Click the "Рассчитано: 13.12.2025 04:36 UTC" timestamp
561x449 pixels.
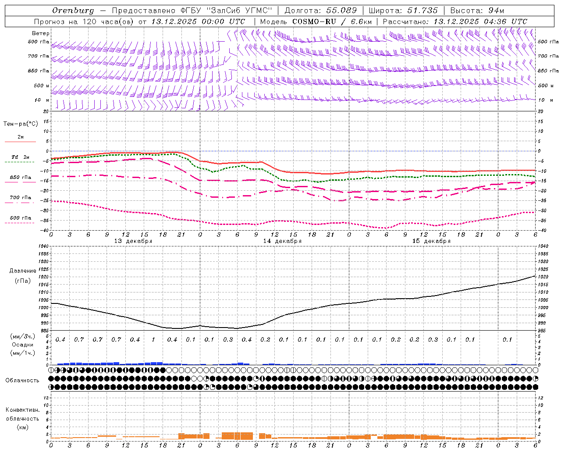point(455,21)
